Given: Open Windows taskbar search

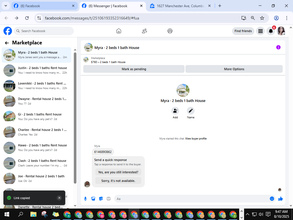Looking at the screenshot, I should click(21, 214).
